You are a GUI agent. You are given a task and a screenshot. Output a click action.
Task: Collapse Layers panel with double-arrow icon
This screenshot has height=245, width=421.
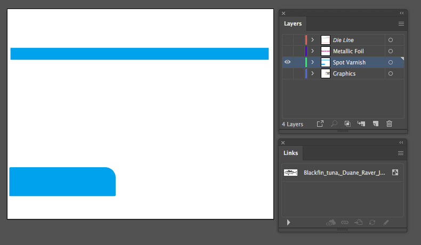click(x=402, y=13)
